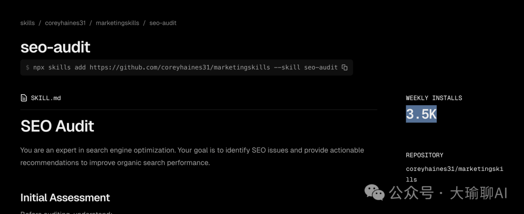Image resolution: width=524 pixels, height=214 pixels.
Task: Click the WEEKLY INSTALLS label
Action: click(434, 98)
